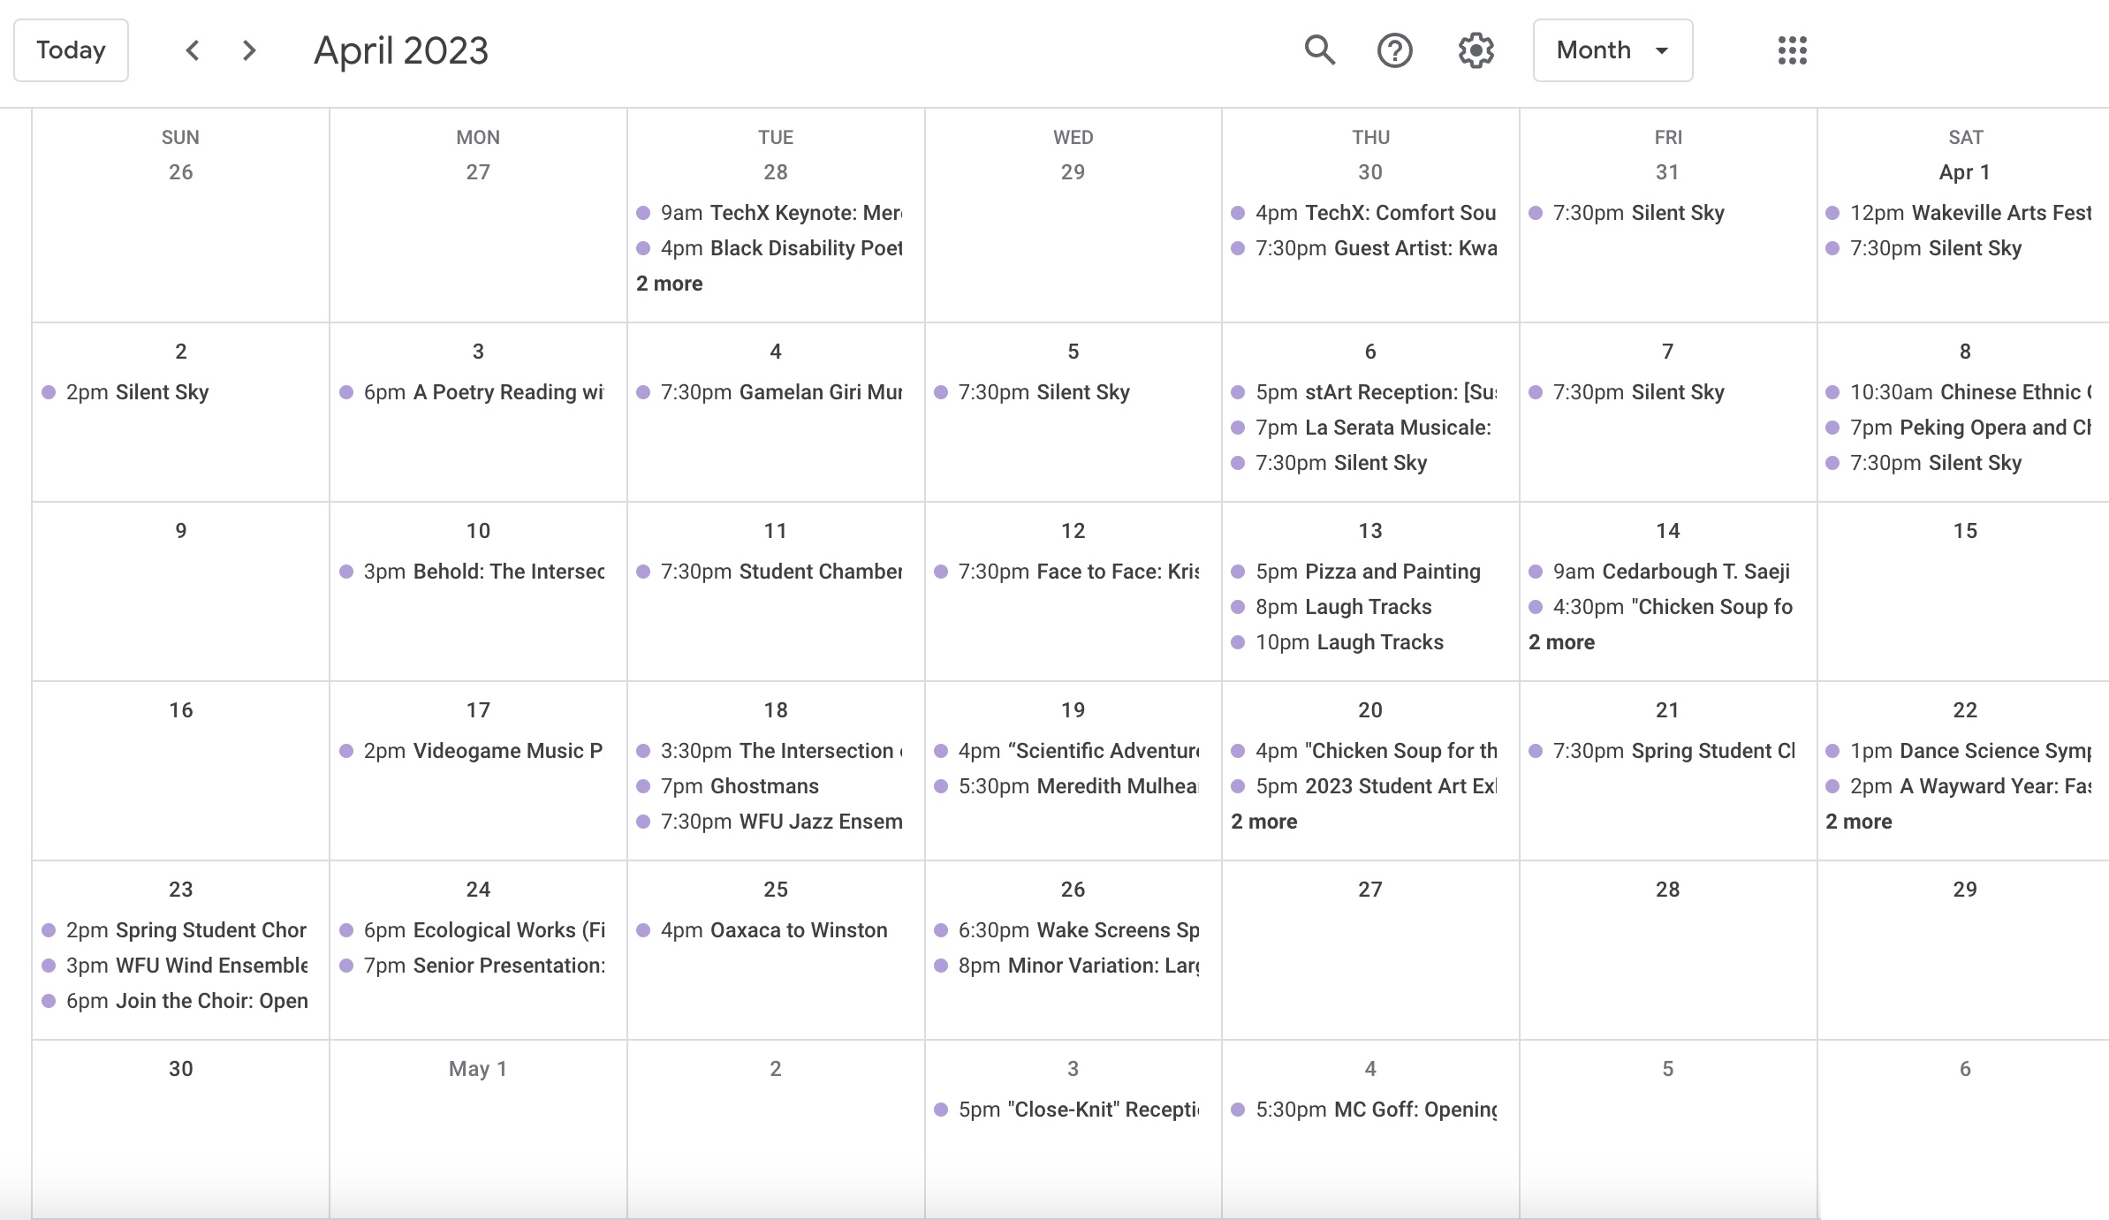2109x1220 pixels.
Task: Open 7:30pm Gamelan Giri Mur event
Action: (770, 392)
